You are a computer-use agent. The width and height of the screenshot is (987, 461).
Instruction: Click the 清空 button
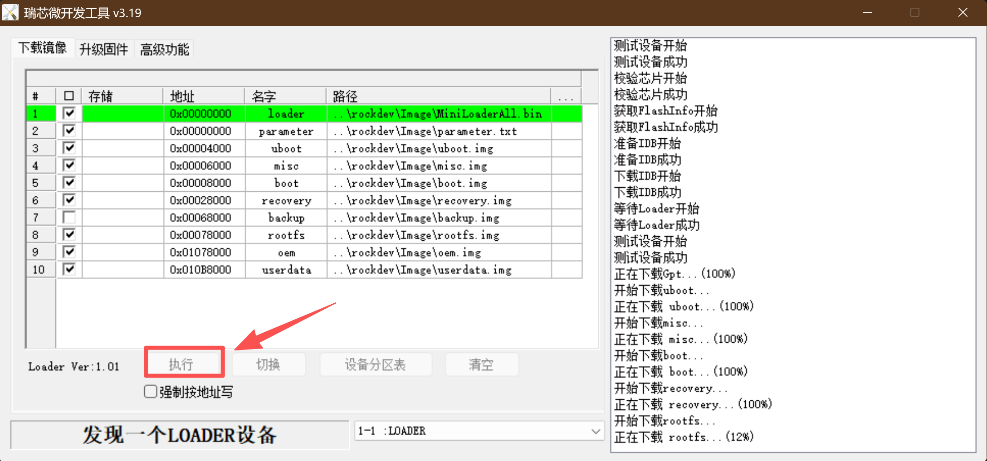(481, 364)
